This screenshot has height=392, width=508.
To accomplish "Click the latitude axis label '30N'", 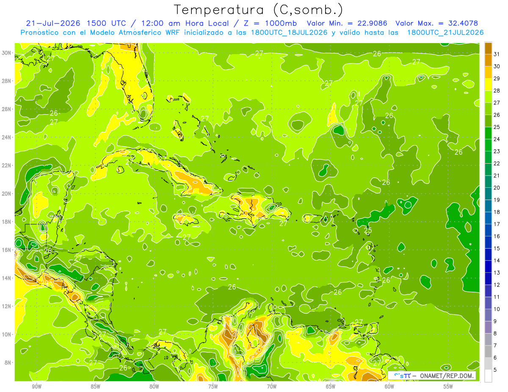I will [7, 53].
